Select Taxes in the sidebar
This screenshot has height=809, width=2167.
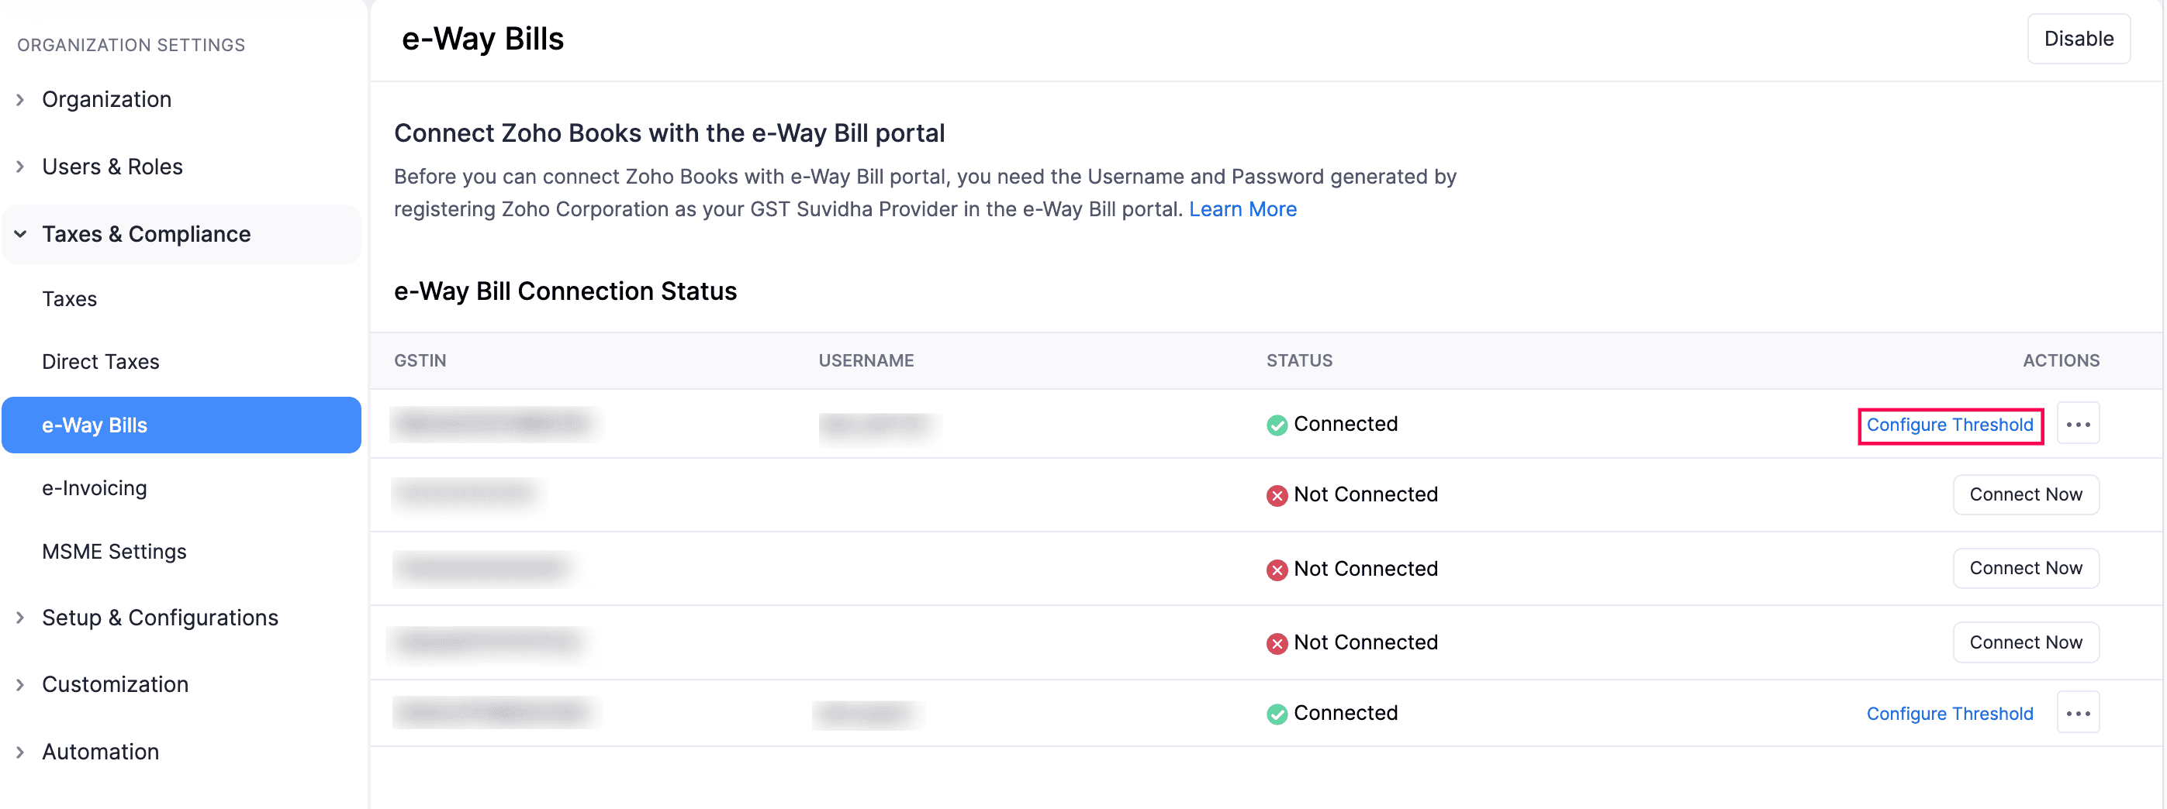tap(70, 298)
